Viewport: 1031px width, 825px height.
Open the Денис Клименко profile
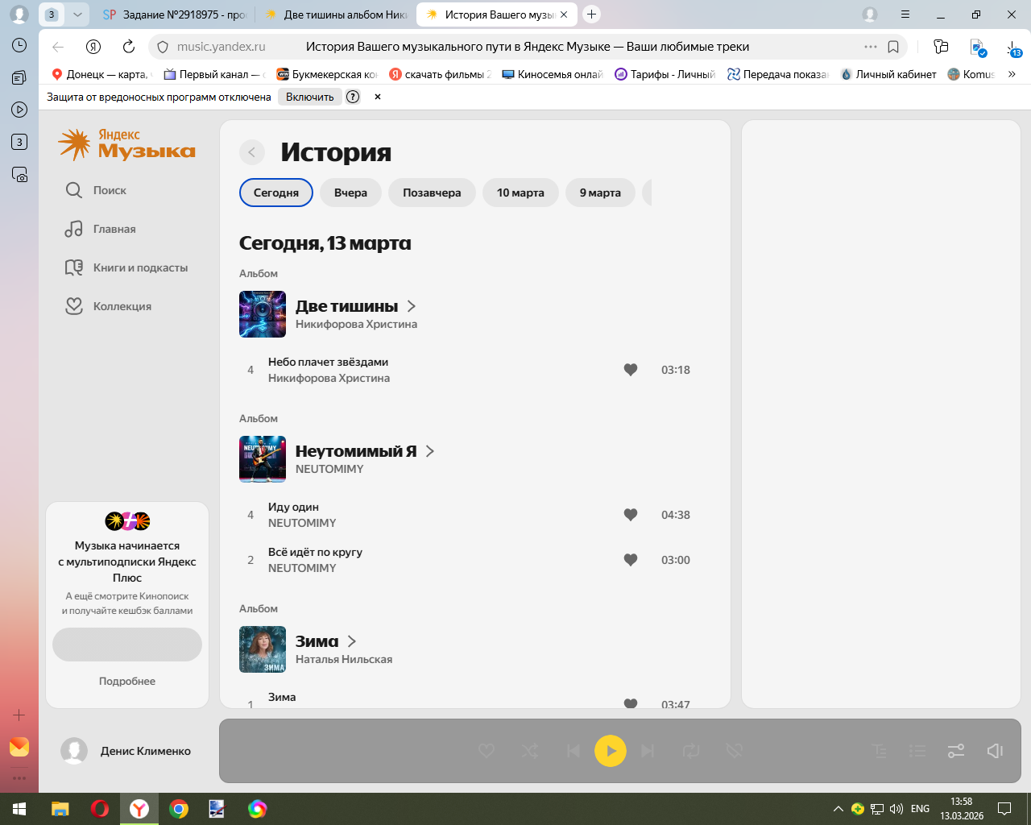(126, 751)
